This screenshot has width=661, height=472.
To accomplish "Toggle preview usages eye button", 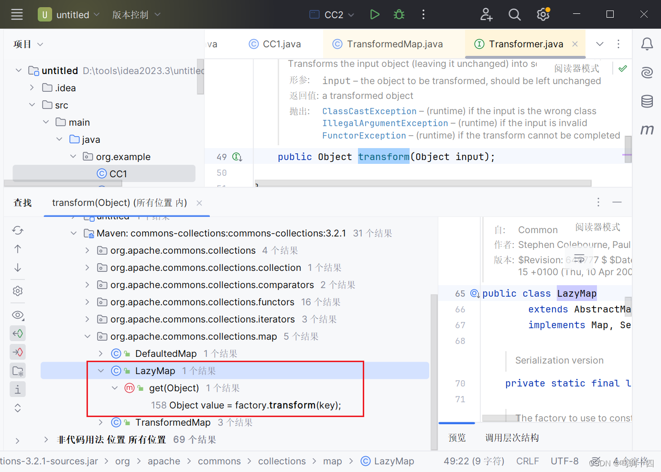I will 18,315.
